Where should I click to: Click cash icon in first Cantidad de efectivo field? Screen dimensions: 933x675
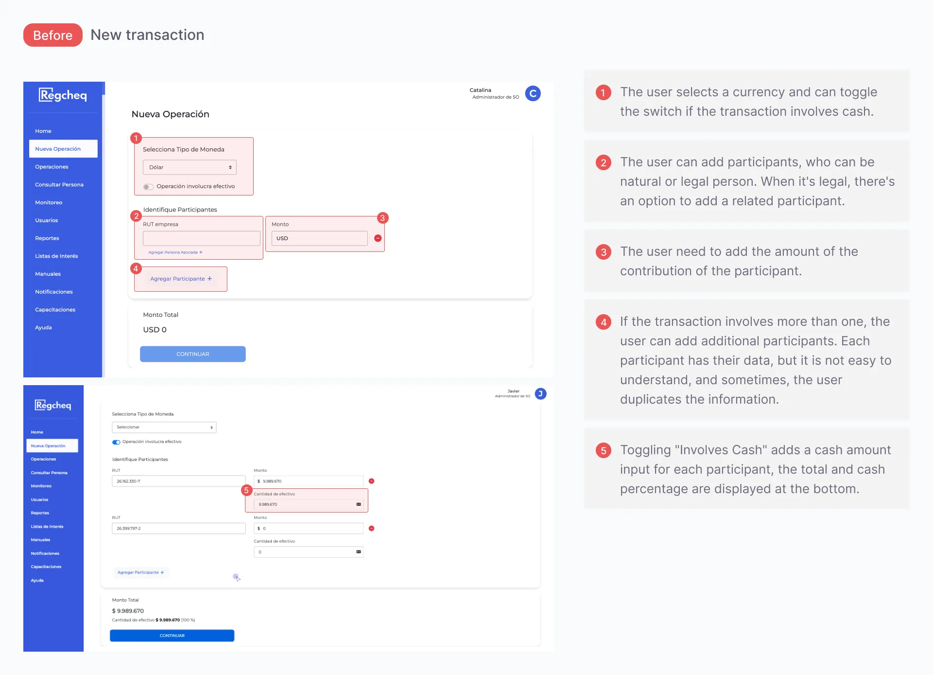click(359, 504)
